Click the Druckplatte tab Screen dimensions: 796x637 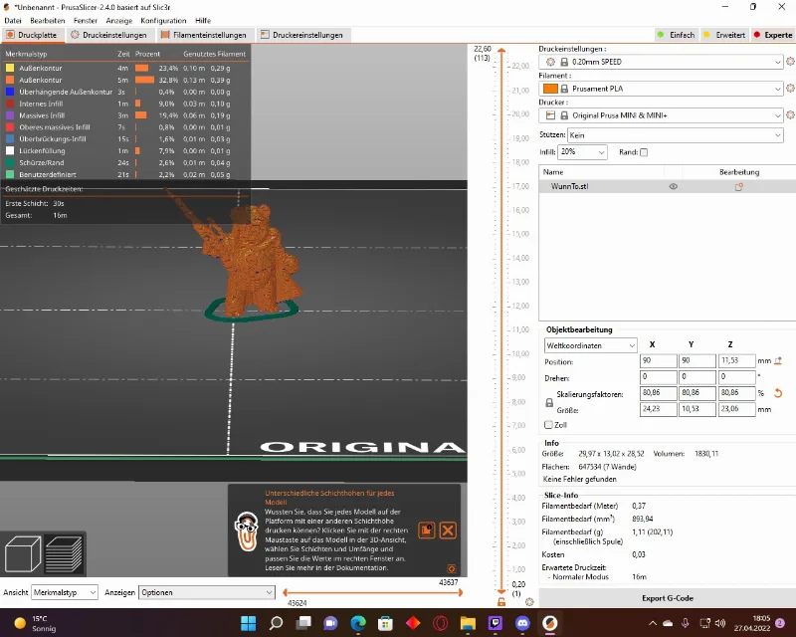(x=32, y=35)
